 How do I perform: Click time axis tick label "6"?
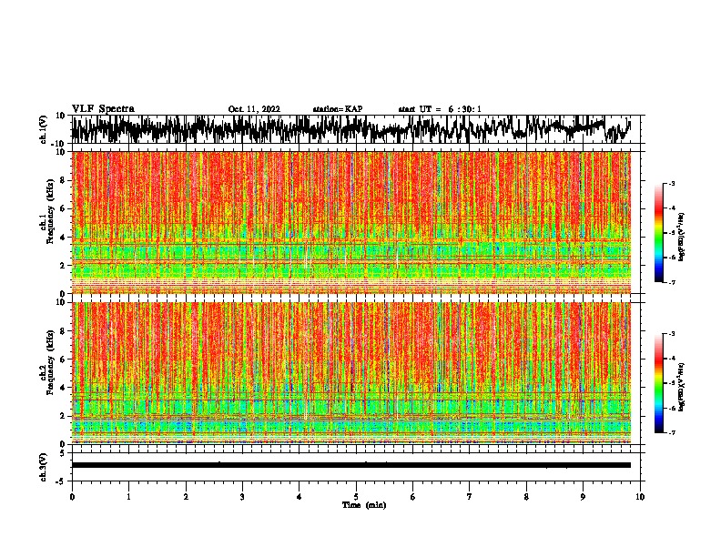point(413,497)
